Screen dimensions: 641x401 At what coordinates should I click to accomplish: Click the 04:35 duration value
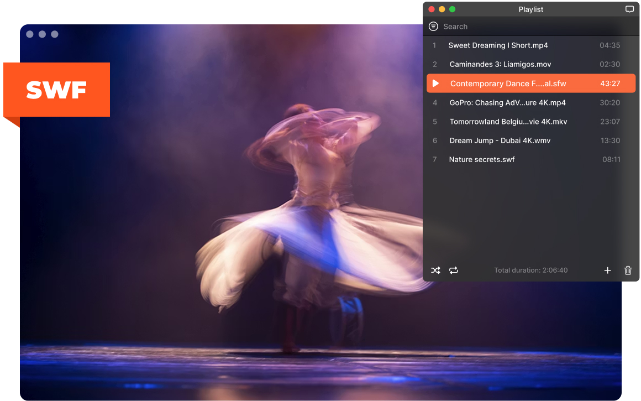[x=610, y=45]
